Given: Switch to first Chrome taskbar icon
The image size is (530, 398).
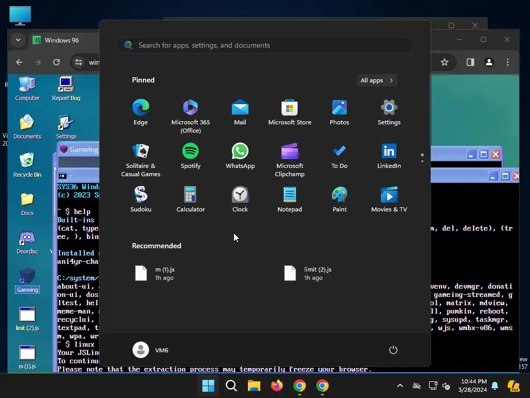Looking at the screenshot, I should click(x=300, y=386).
